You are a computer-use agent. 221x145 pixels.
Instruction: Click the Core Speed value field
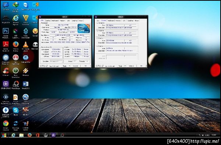point(56,49)
